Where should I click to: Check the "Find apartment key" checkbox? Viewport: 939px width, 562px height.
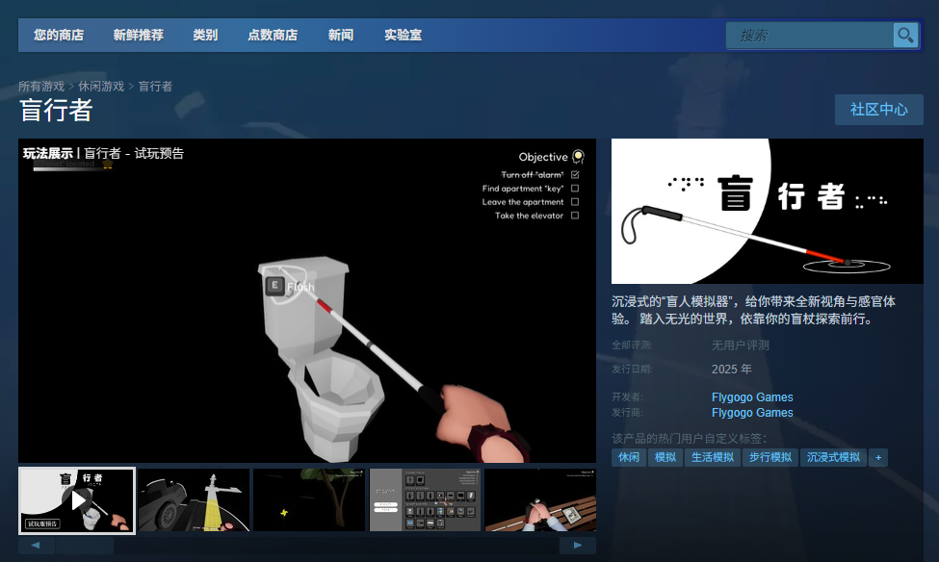point(575,189)
